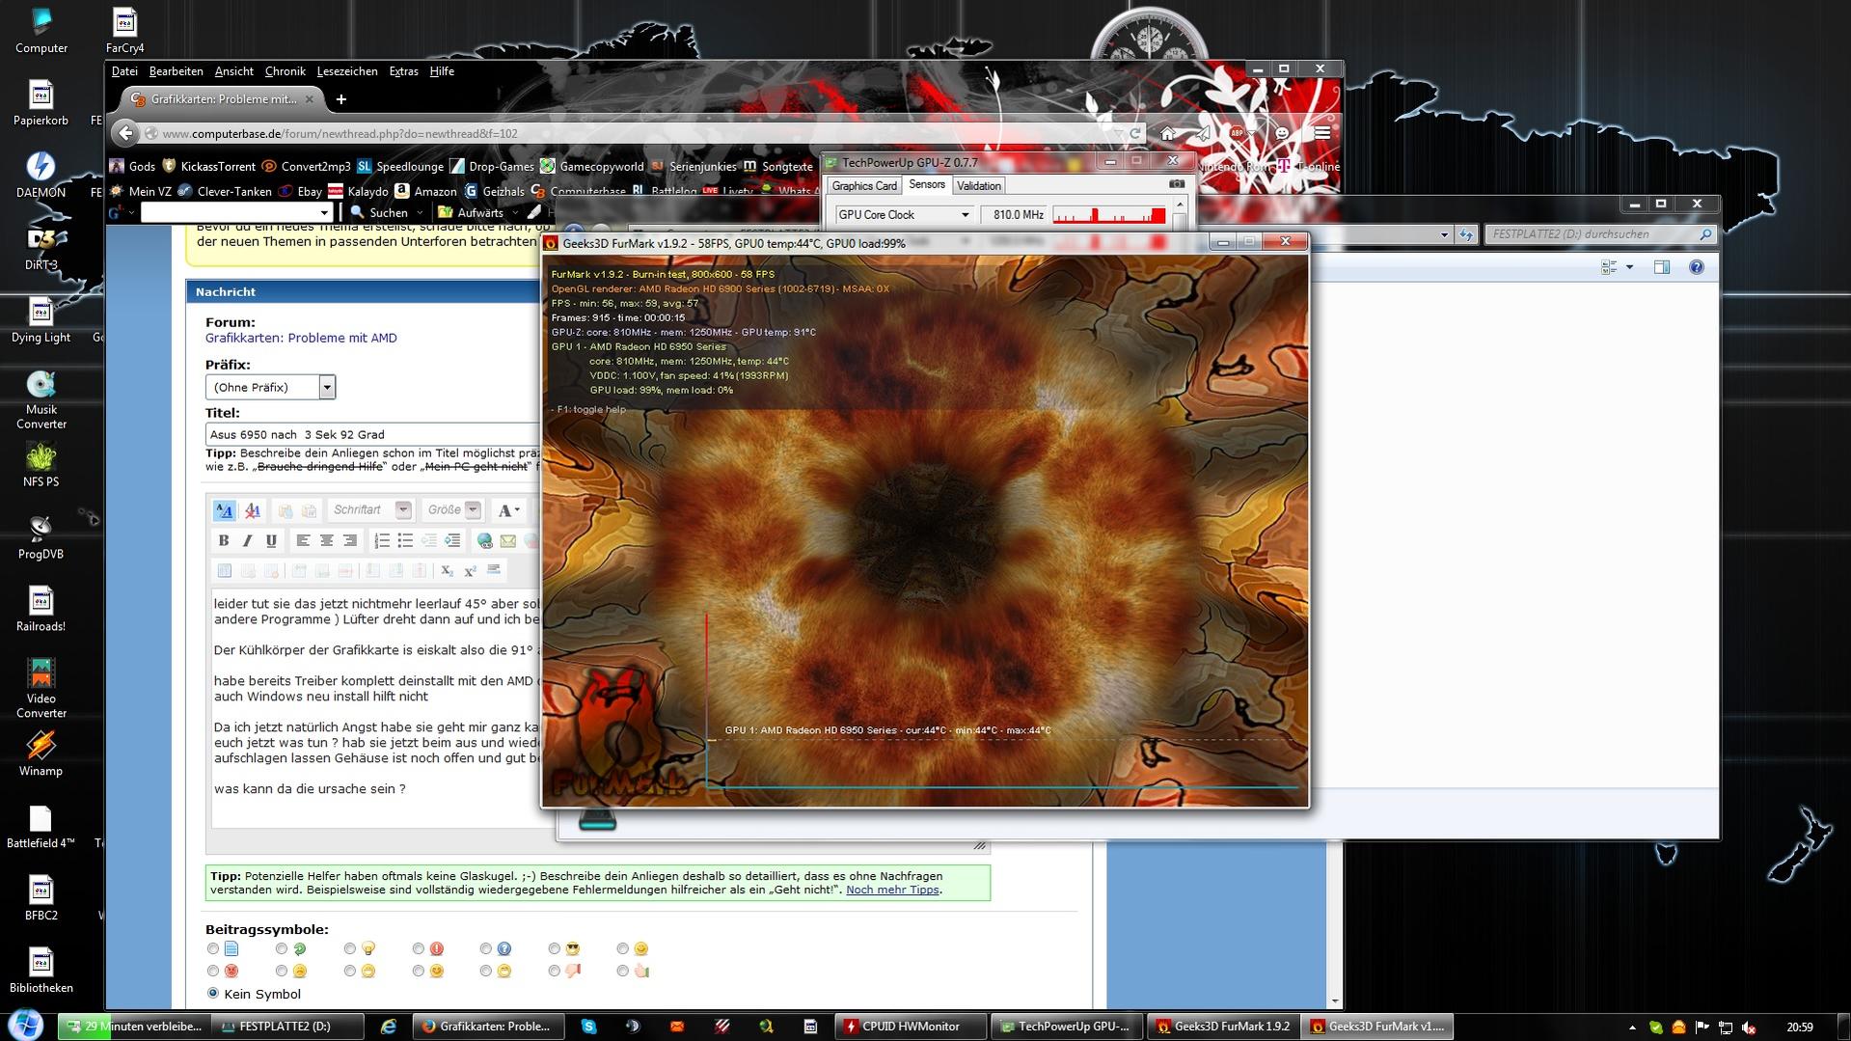Apply subscript formatting in editor
The image size is (1851, 1041).
pyautogui.click(x=447, y=571)
